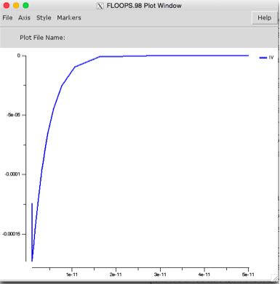Image resolution: width=280 pixels, height=284 pixels.
Task: Open the Style menu
Action: 44,17
